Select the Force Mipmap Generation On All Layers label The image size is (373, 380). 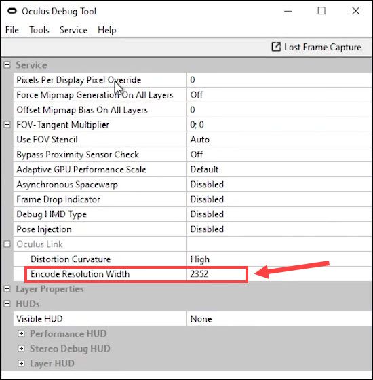coord(95,95)
